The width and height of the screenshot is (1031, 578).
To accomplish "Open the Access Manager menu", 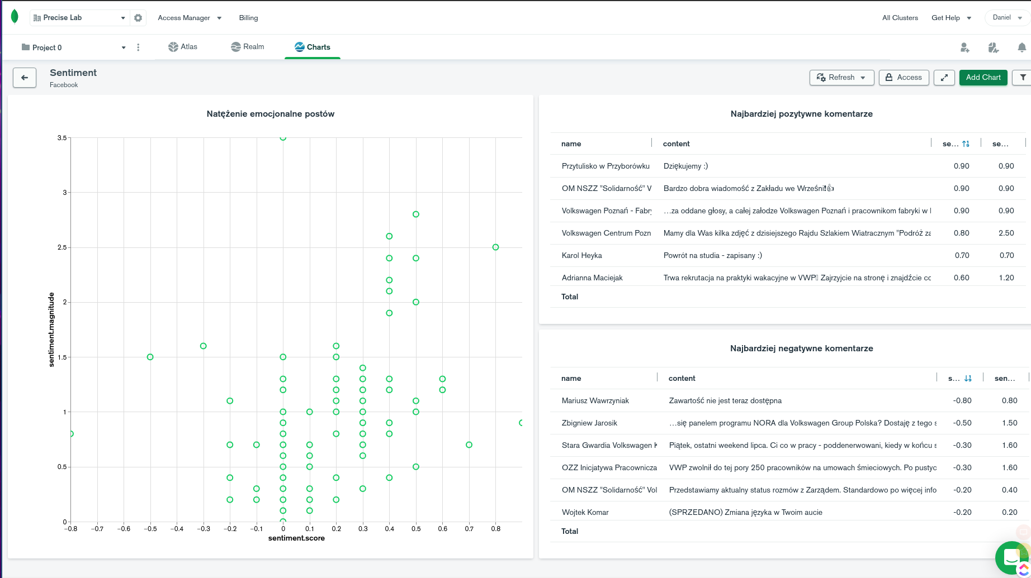I will click(190, 18).
